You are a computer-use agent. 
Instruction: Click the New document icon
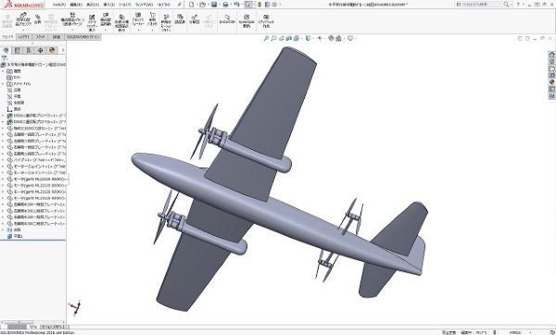(x=192, y=5)
